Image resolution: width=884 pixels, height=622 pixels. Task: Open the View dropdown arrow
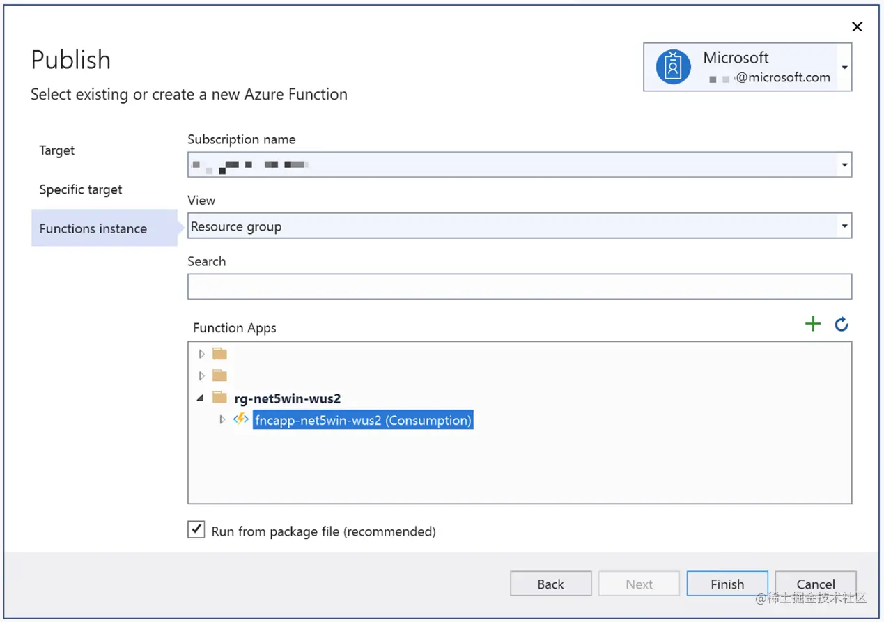844,226
